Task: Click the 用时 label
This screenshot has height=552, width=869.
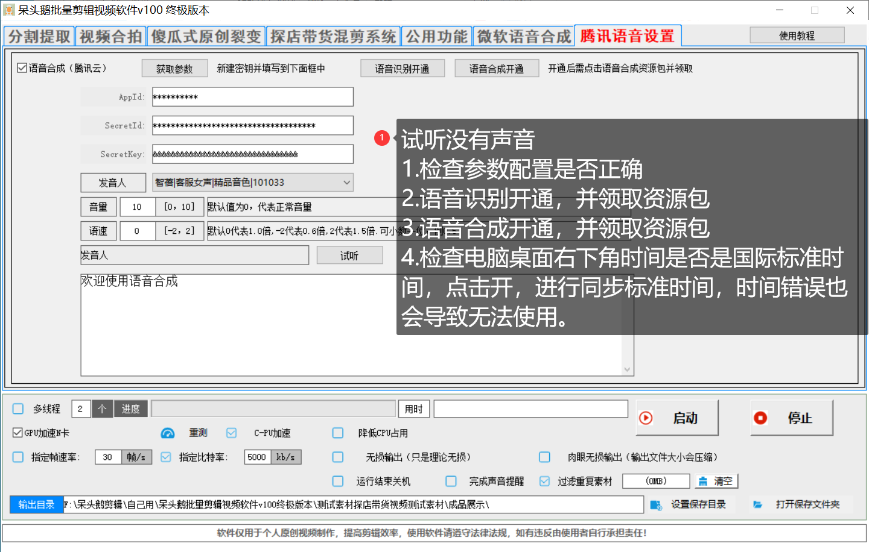Action: pos(413,409)
